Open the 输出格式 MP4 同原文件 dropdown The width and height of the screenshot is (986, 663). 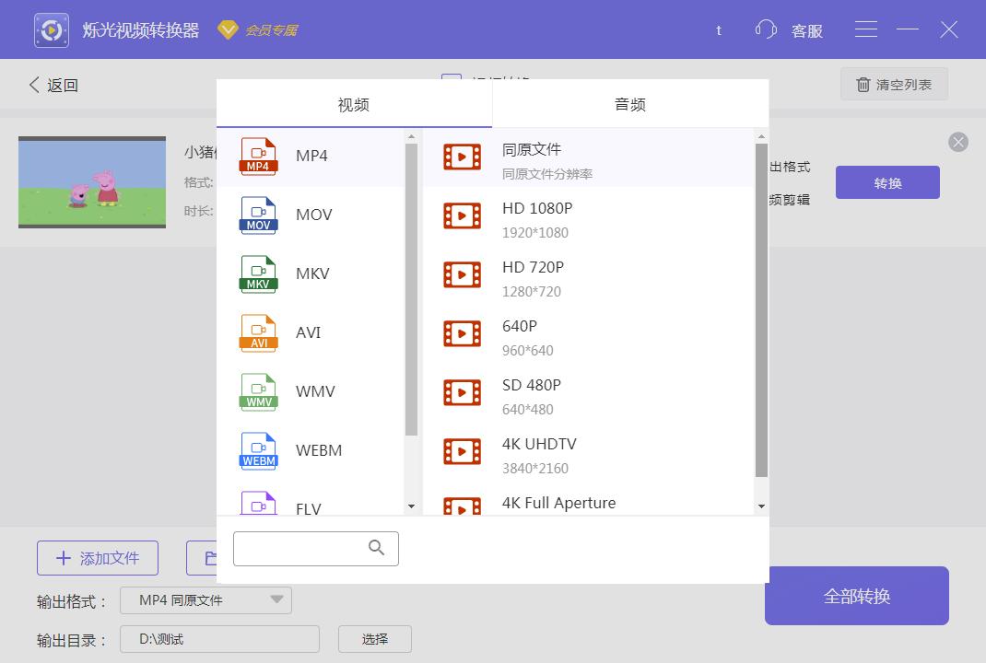click(x=205, y=599)
